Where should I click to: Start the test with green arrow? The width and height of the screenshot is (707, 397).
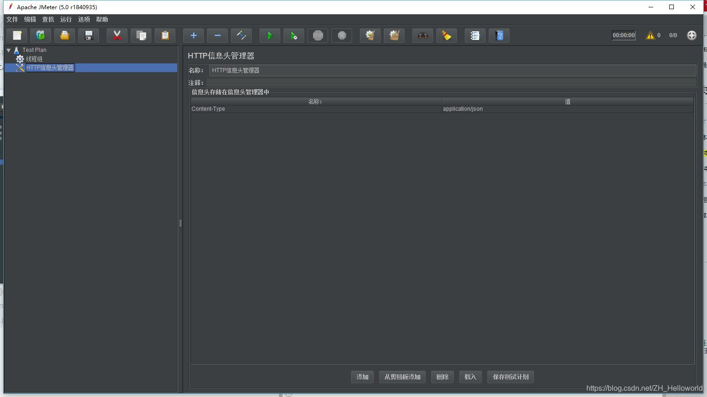270,35
